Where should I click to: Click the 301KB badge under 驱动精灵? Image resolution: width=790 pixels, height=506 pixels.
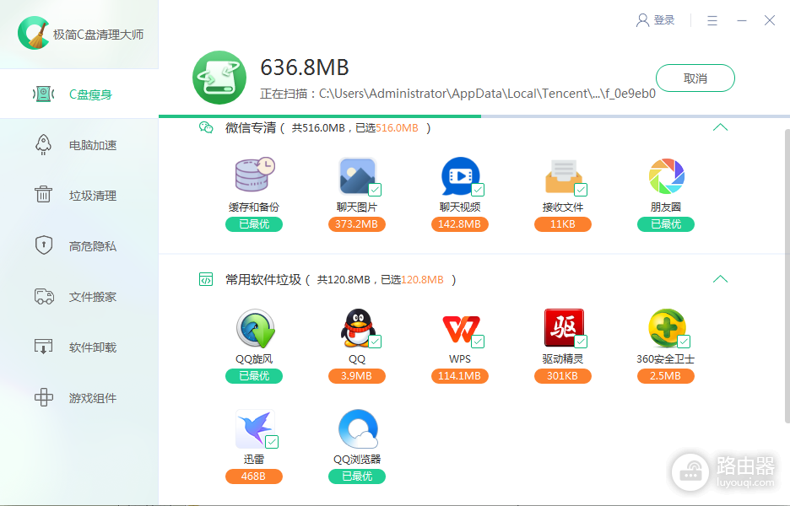563,376
